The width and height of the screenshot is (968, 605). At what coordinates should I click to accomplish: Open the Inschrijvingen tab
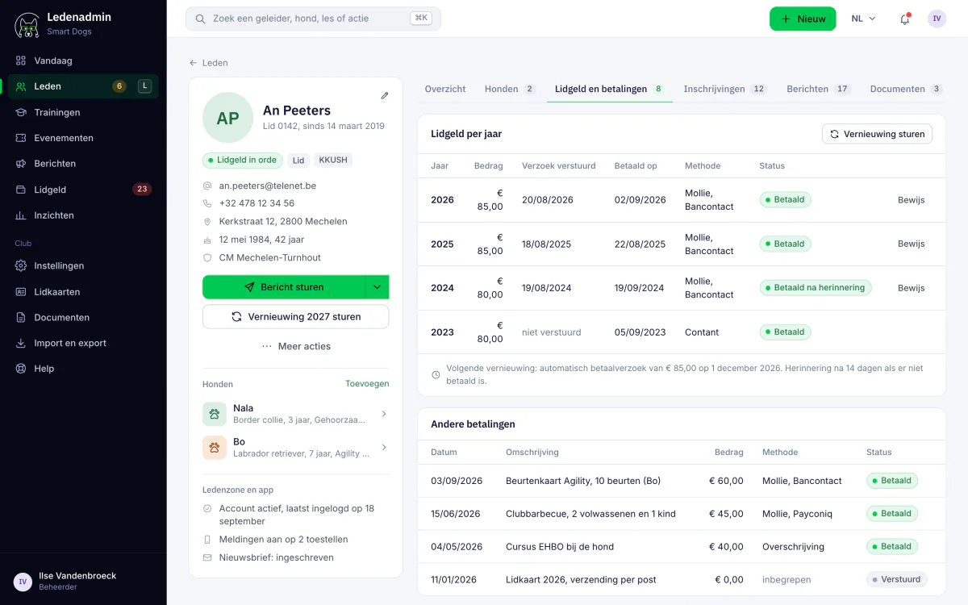click(x=725, y=89)
